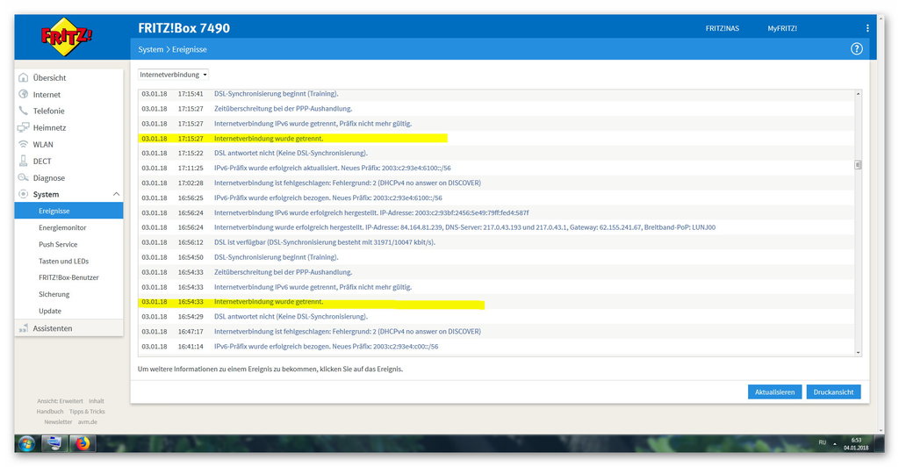This screenshot has height=467, width=899.
Task: Open the avm.de footer link
Action: point(88,421)
